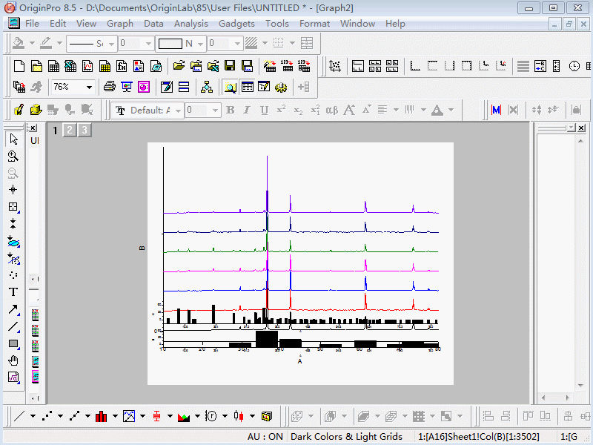Screen dimensions: 593x445
Task: Open the font color swatch picker
Action: [x=437, y=111]
